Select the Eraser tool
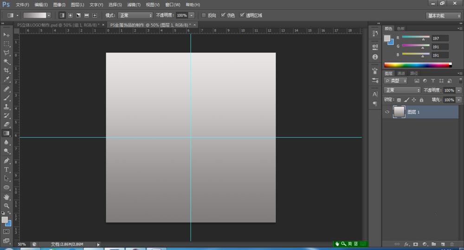The height and width of the screenshot is (250, 464). click(x=6, y=124)
